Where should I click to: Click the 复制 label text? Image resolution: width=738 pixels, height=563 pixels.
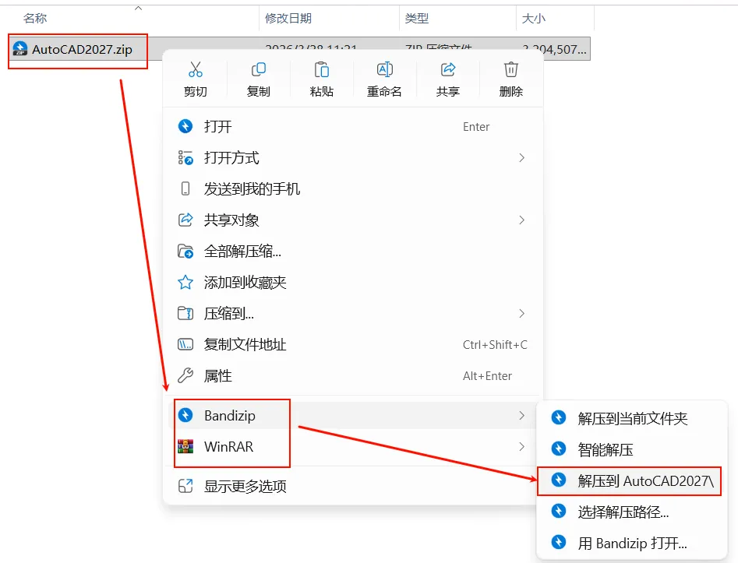(x=259, y=91)
